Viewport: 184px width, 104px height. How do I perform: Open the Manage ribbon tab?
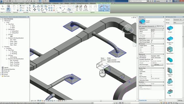click(x=66, y=3)
